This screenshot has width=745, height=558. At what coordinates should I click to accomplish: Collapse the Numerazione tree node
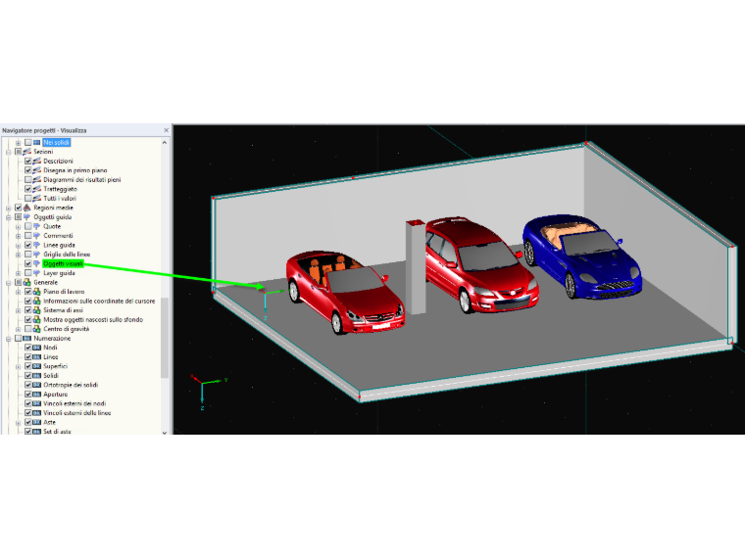click(x=9, y=339)
